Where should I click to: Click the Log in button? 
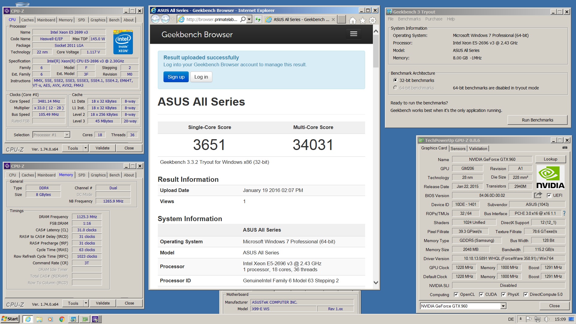[x=201, y=77]
